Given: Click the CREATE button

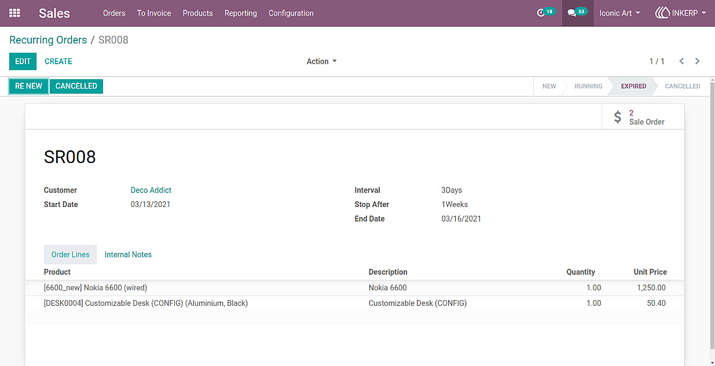Looking at the screenshot, I should click(58, 61).
